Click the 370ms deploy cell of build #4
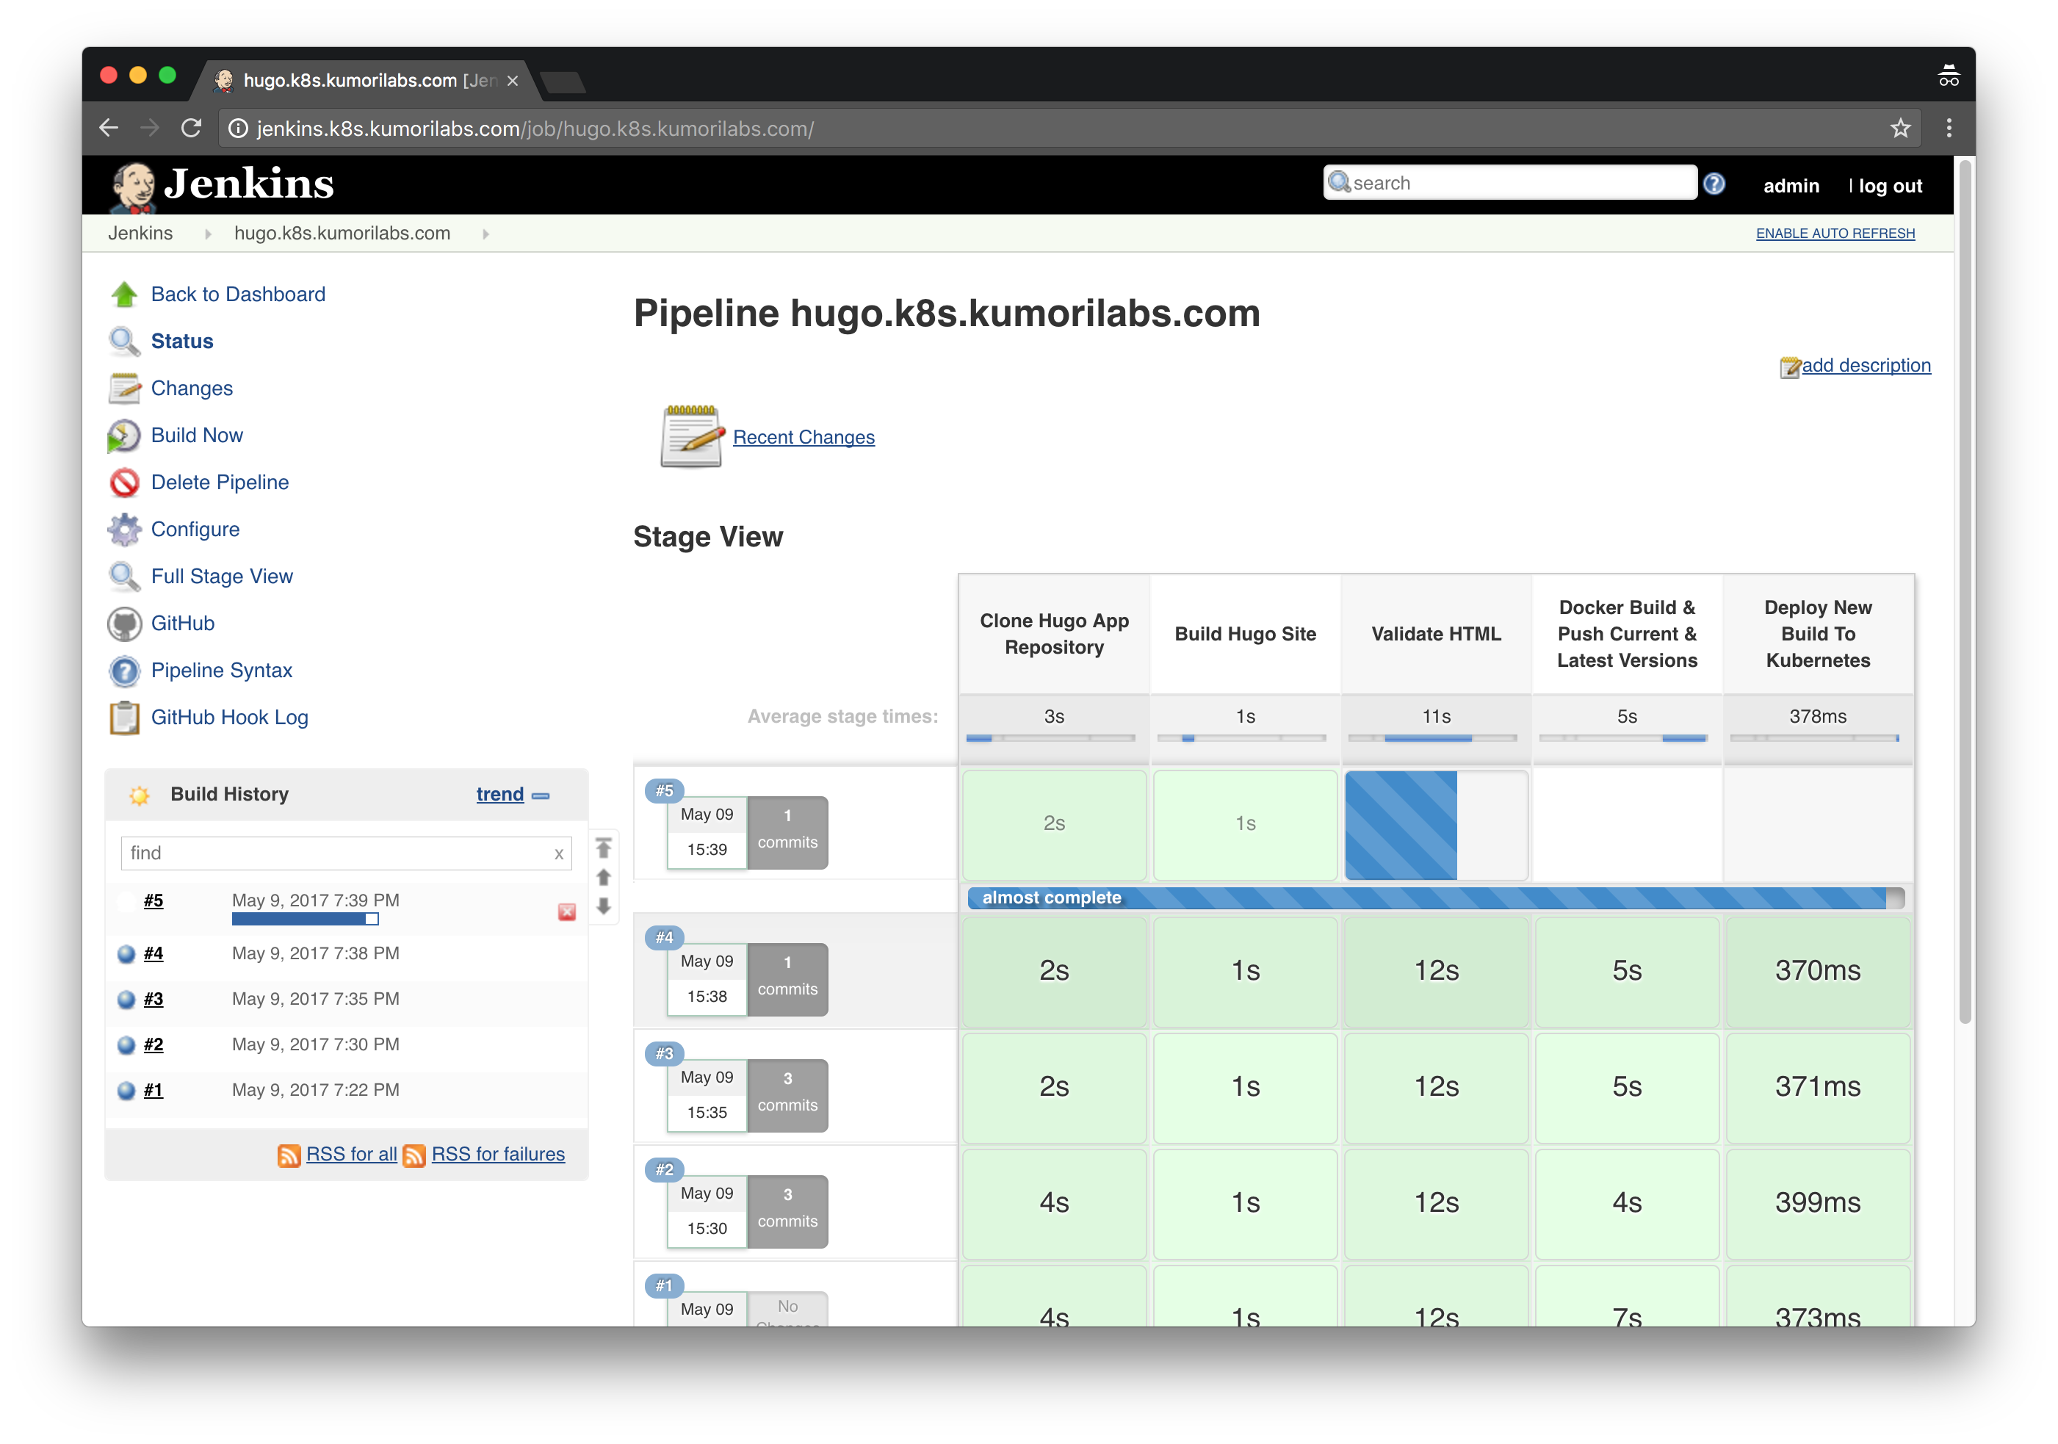Image resolution: width=2058 pixels, height=1444 pixels. (1818, 971)
